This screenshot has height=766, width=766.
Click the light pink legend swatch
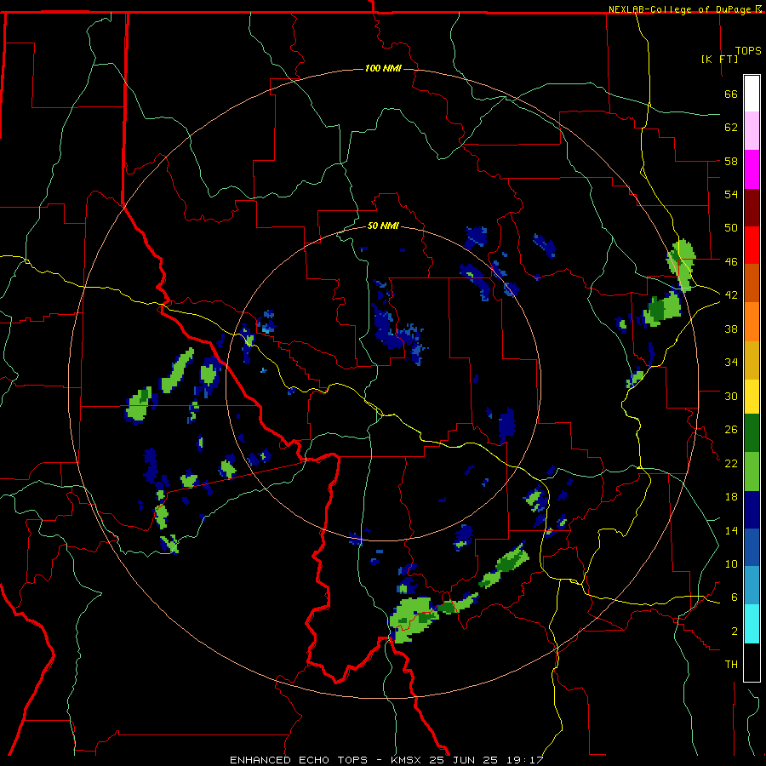(752, 131)
